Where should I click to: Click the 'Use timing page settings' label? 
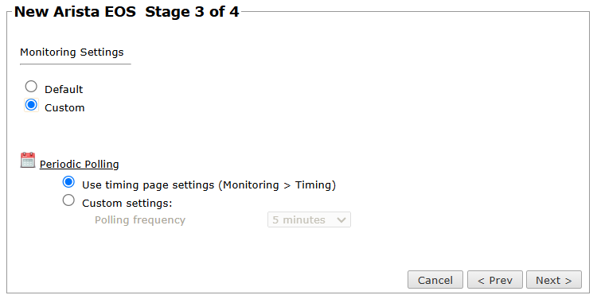148,184
